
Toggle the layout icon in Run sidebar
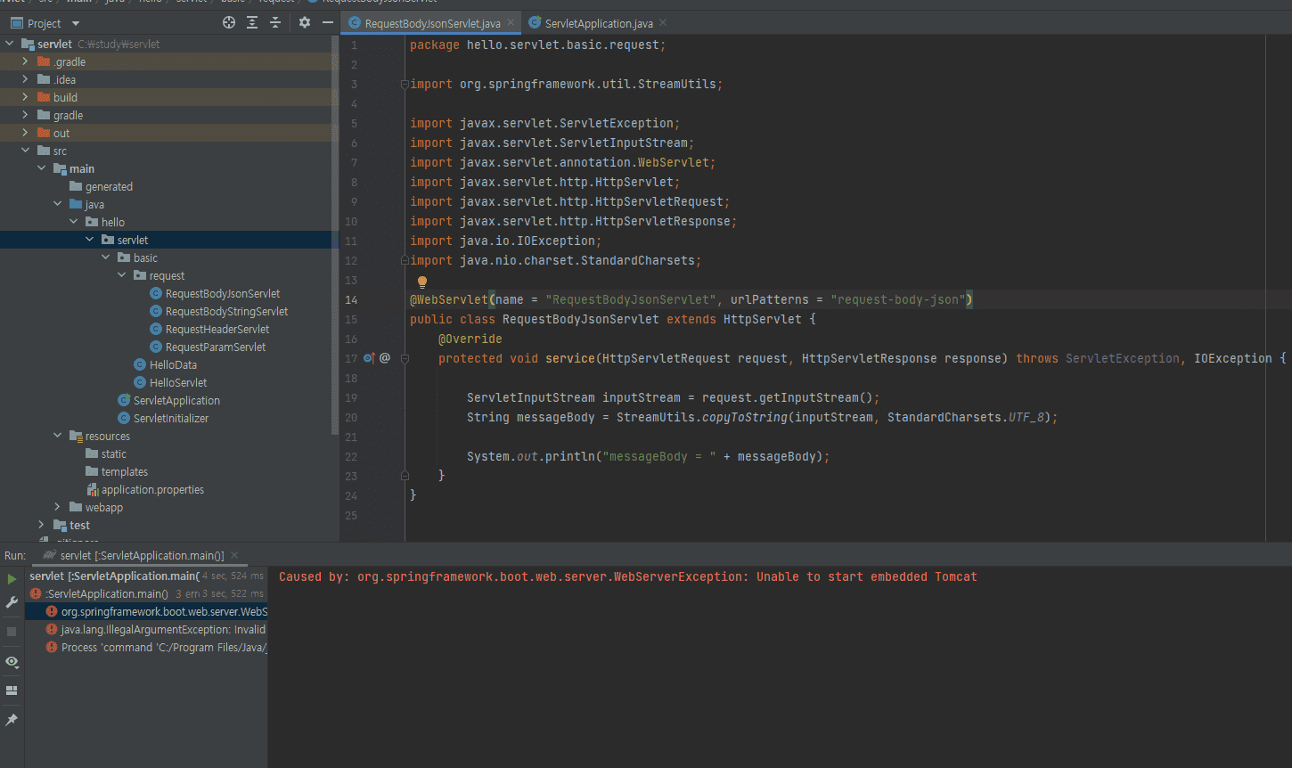click(12, 690)
